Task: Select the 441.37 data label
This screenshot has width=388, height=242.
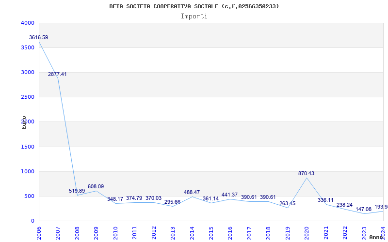Action: coord(229,195)
